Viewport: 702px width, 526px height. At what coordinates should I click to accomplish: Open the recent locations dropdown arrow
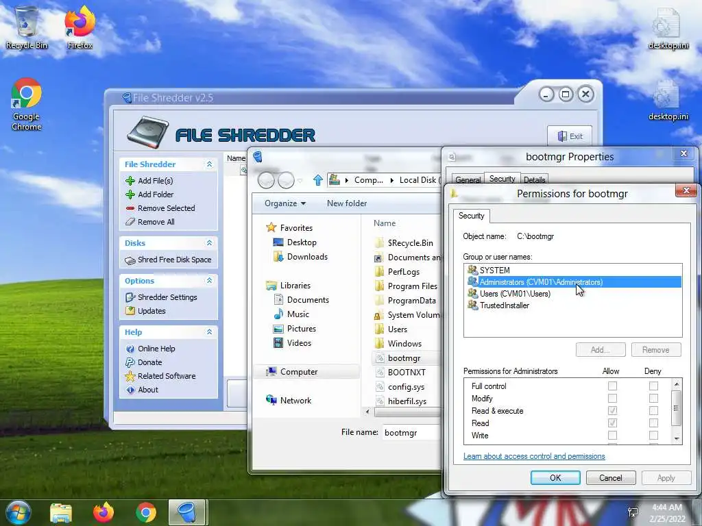point(300,181)
